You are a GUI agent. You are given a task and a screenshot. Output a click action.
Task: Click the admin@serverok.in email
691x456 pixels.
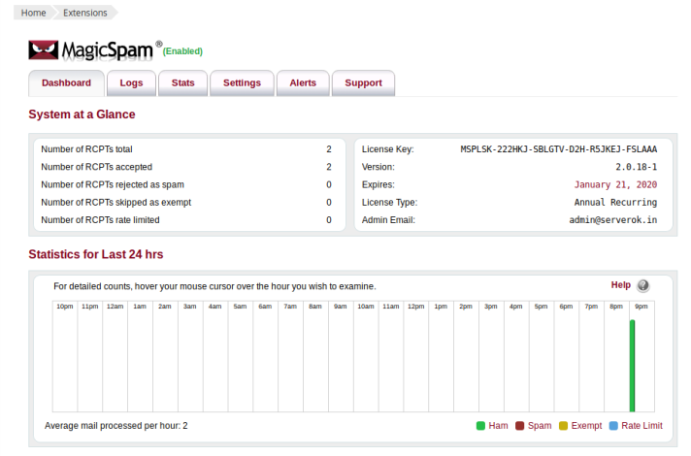(x=613, y=220)
